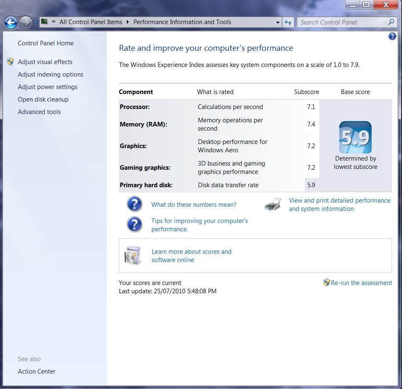
Task: Click the shield icon beside Re-run the assessment
Action: click(327, 282)
